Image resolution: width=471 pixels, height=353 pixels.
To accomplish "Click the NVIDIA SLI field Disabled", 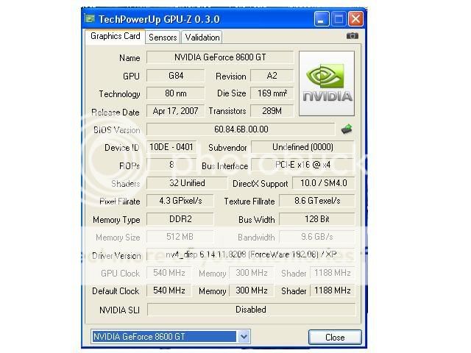I will (251, 309).
